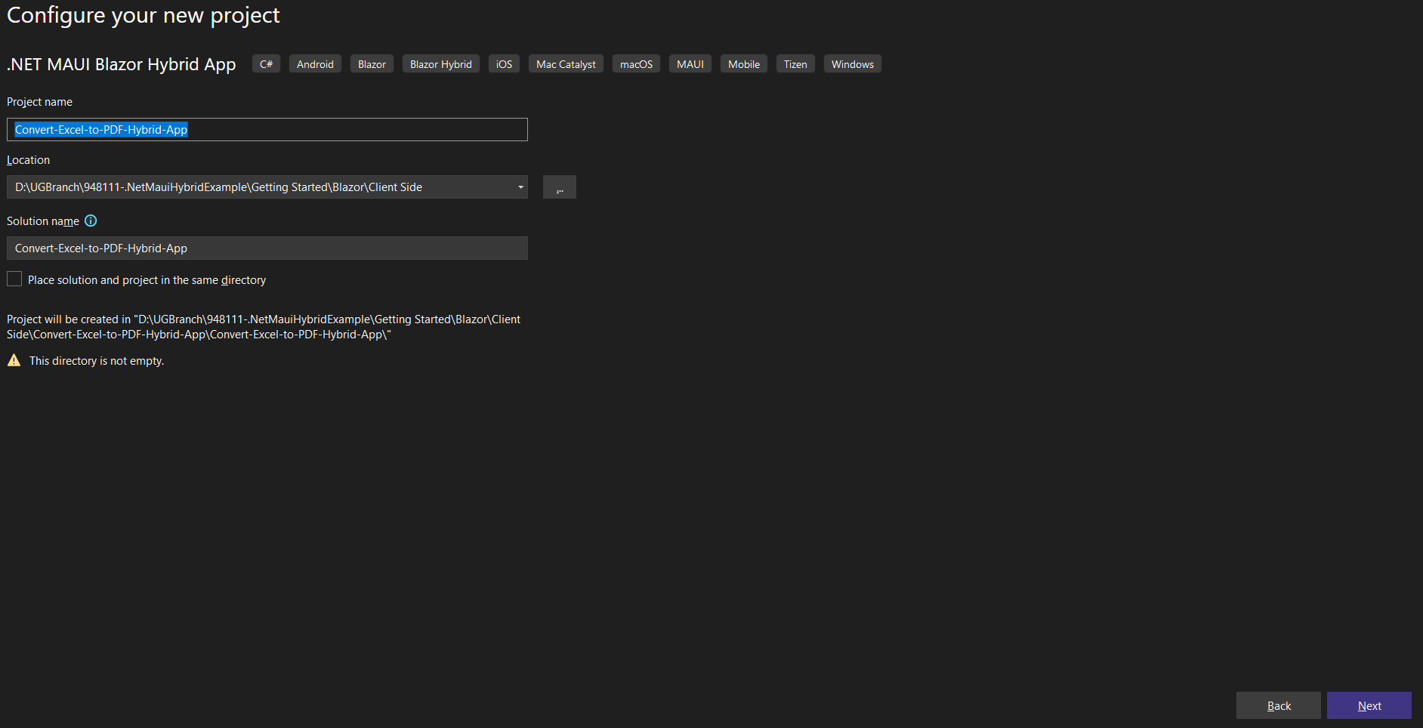Image resolution: width=1423 pixels, height=728 pixels.
Task: Select the C# language tag
Action: (265, 63)
